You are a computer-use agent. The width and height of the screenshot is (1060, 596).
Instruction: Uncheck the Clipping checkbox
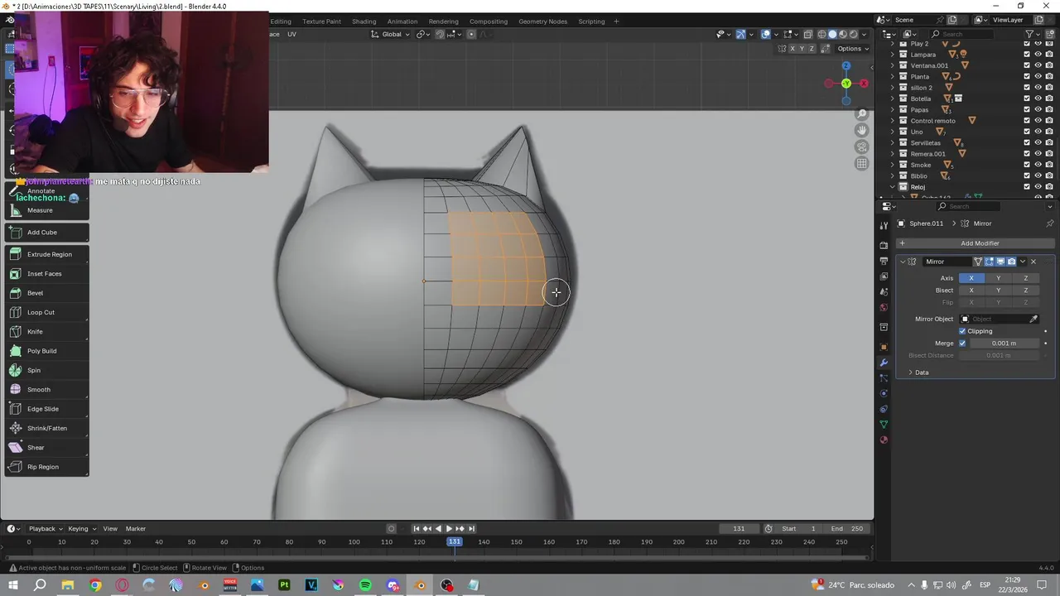962,331
